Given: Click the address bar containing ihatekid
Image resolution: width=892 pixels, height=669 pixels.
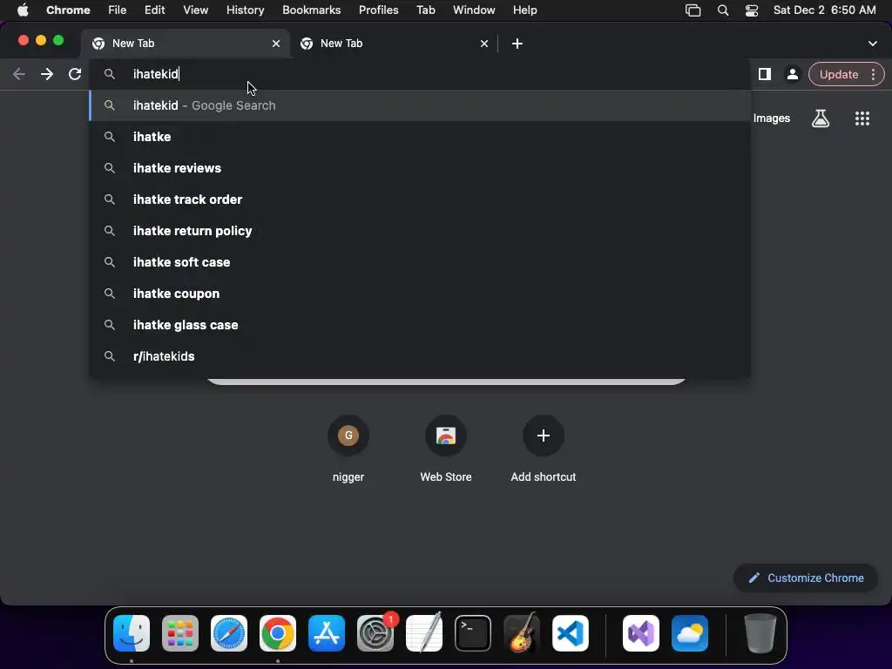Looking at the screenshot, I should (420, 74).
